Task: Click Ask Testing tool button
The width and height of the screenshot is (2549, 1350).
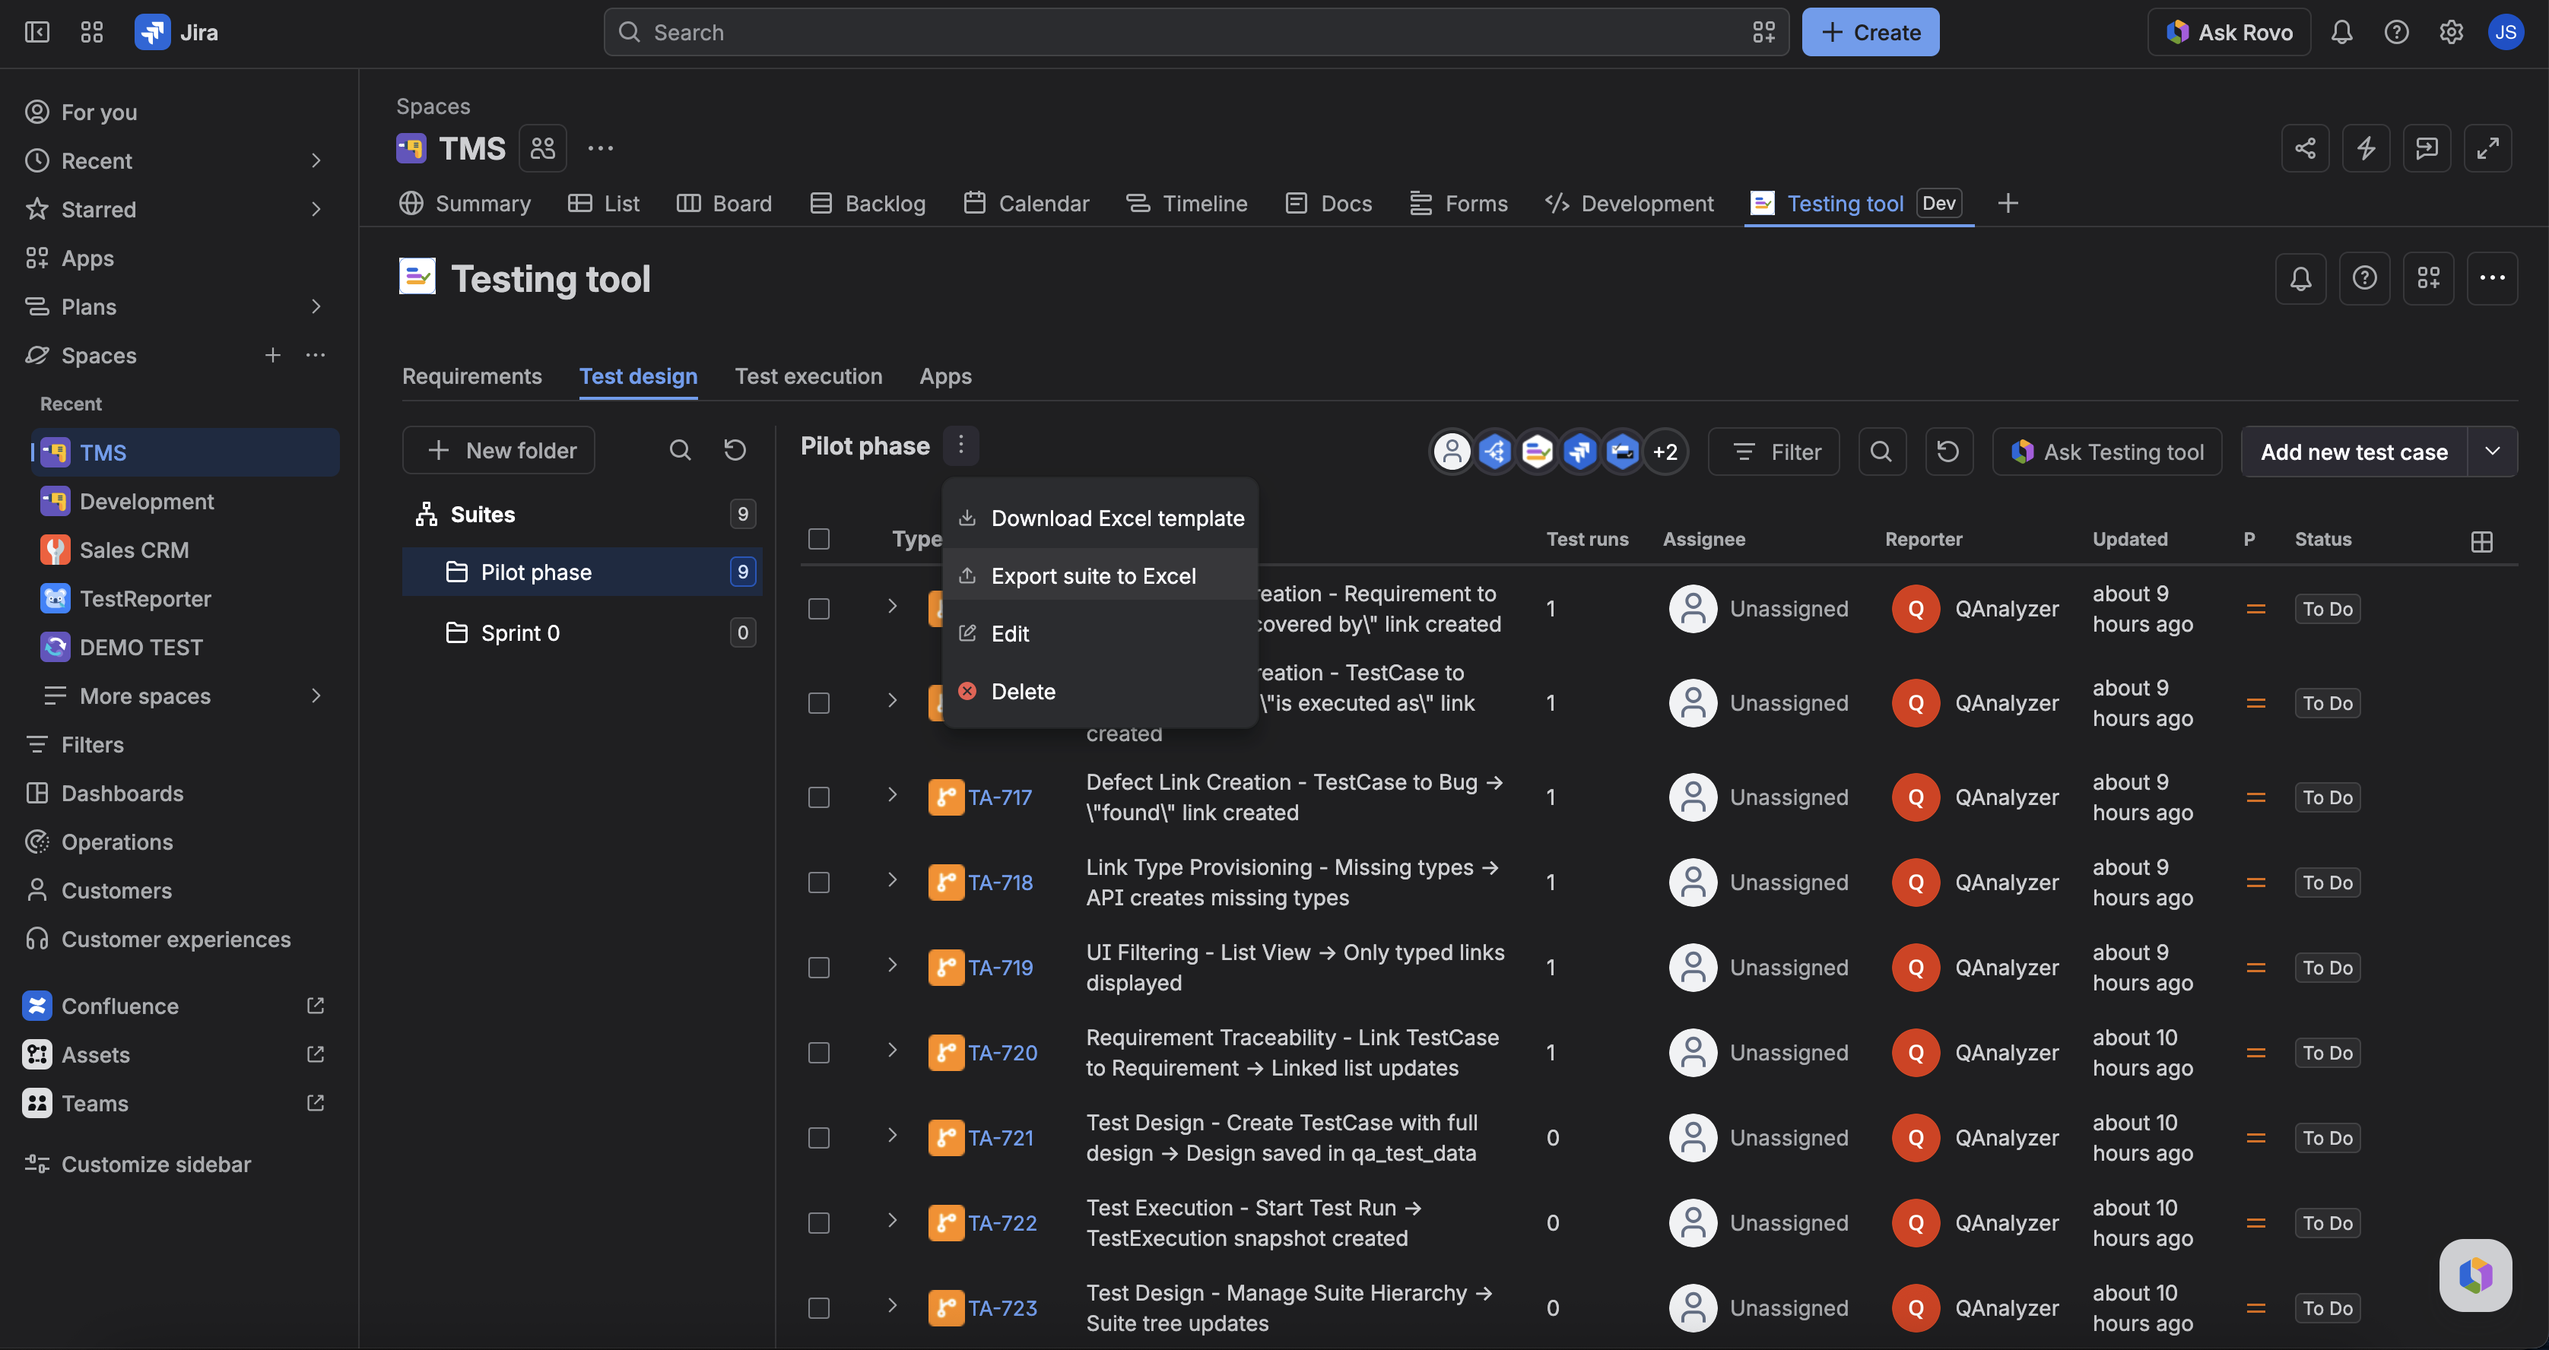Action: coord(2106,452)
